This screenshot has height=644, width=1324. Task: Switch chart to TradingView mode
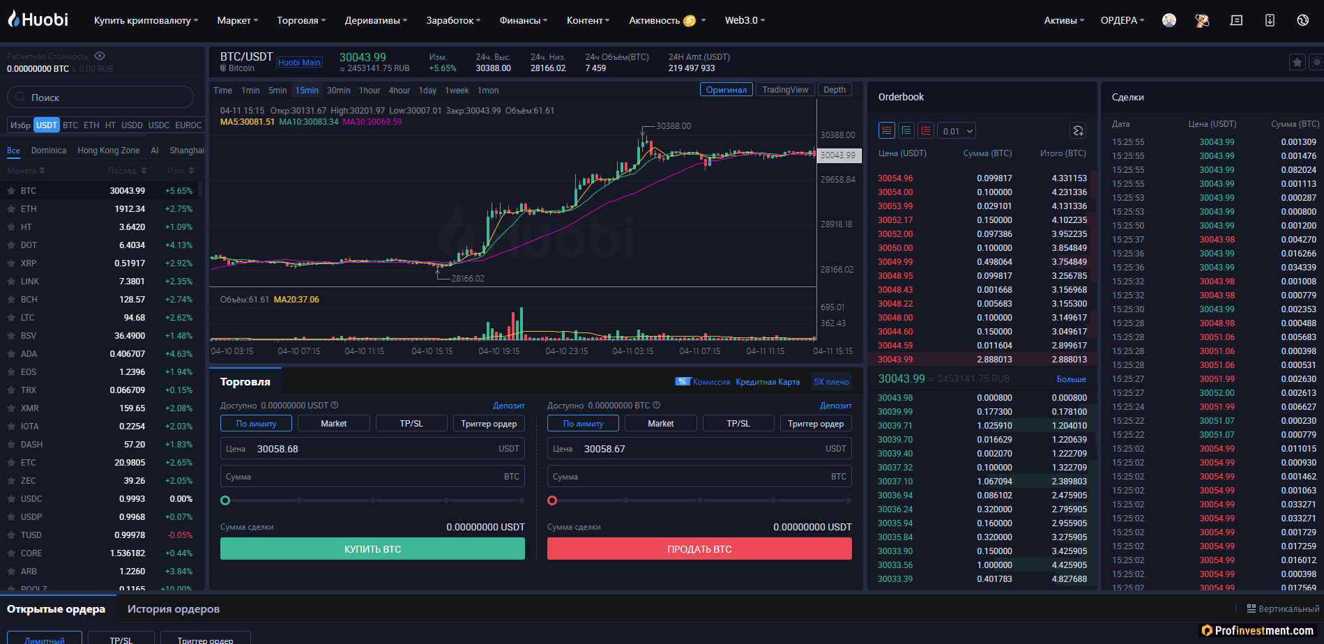785,90
